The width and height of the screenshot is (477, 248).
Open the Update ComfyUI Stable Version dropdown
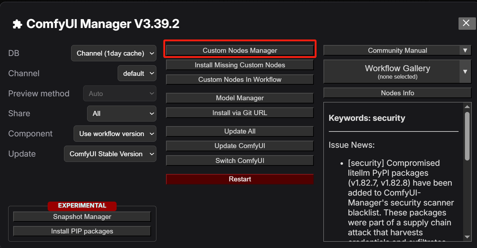pos(110,154)
